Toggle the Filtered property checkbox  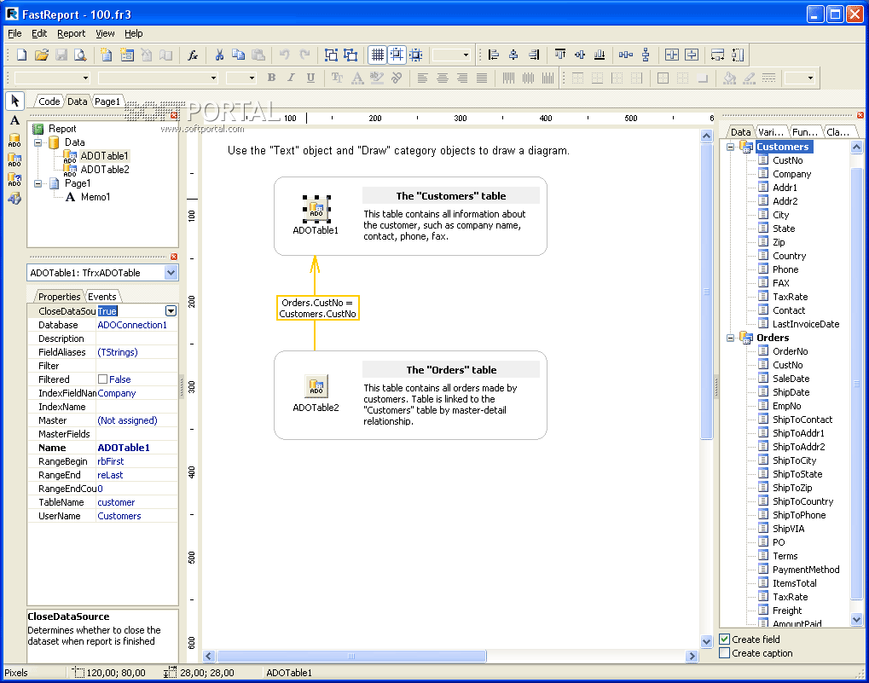click(x=103, y=379)
